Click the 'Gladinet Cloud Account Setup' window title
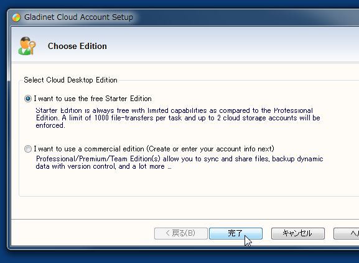Image resolution: width=359 pixels, height=263 pixels. 78,17
